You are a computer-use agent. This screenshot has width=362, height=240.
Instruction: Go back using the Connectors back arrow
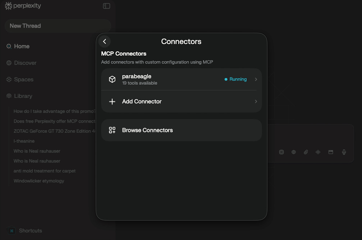105,42
